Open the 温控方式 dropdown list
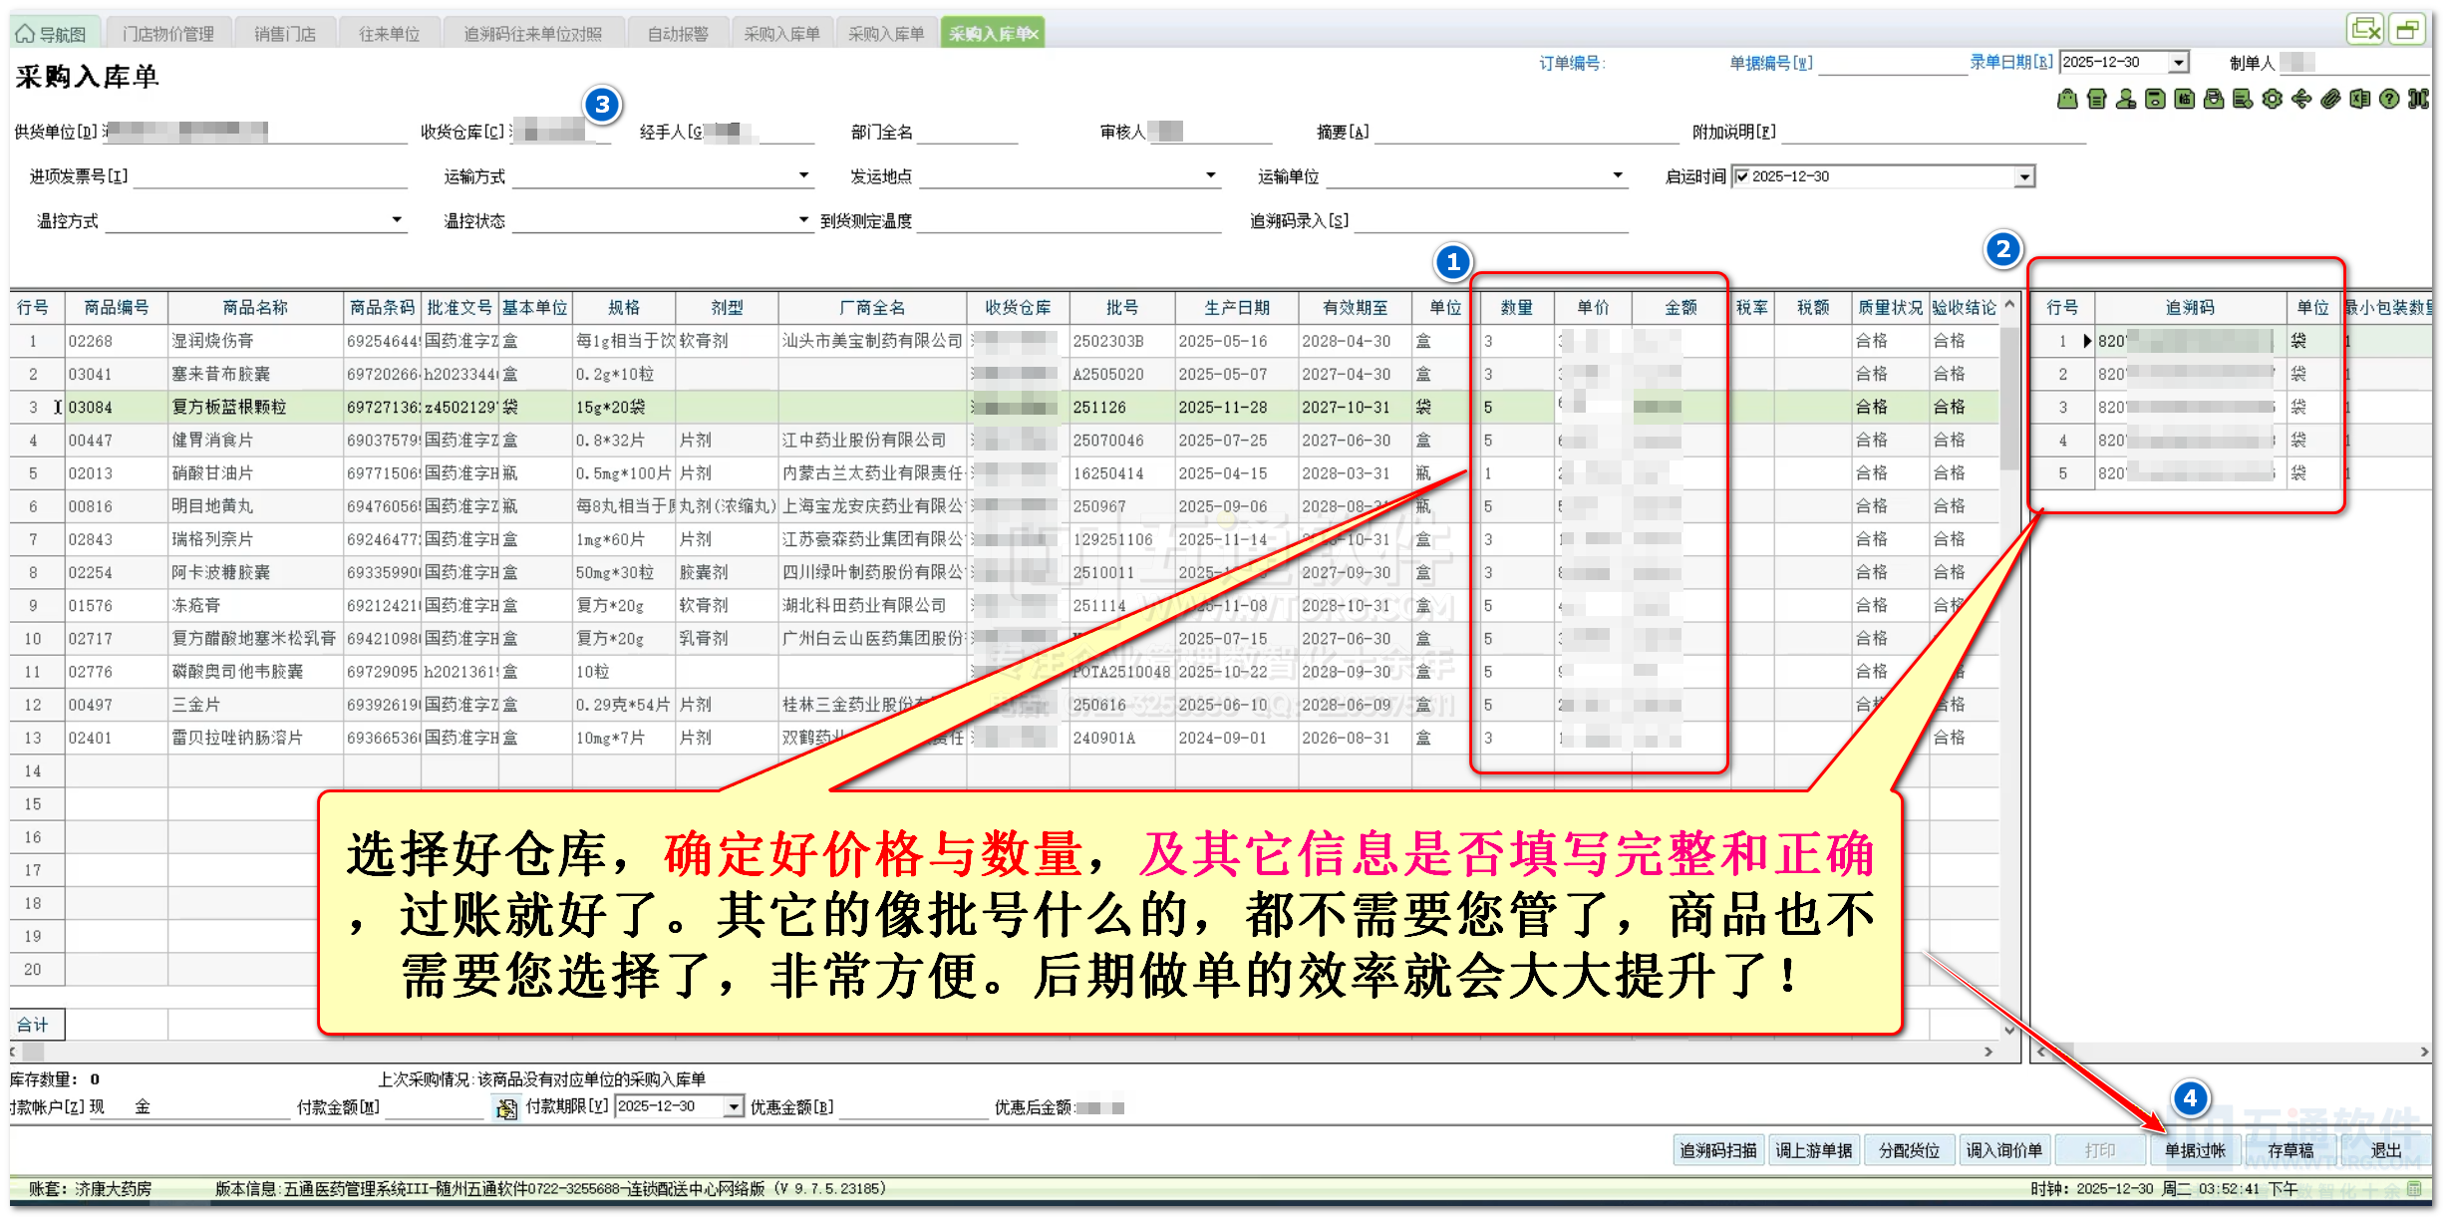This screenshot has height=1217, width=2443. tap(397, 220)
